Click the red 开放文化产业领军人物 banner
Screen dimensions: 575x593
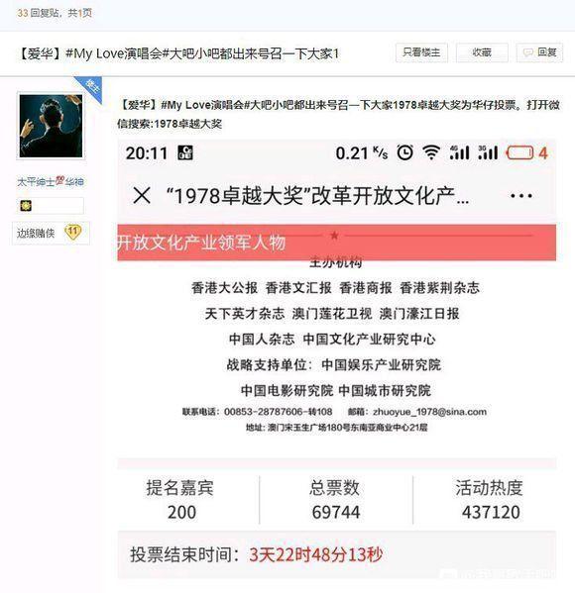tap(337, 243)
